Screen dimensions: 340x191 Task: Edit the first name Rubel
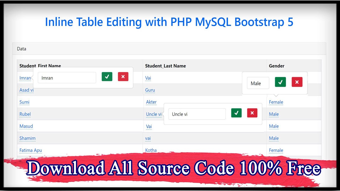(x=25, y=114)
